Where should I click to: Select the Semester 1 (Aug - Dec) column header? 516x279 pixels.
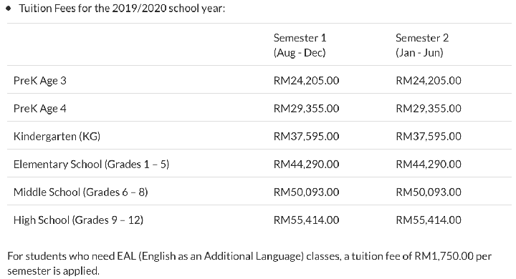(300, 45)
